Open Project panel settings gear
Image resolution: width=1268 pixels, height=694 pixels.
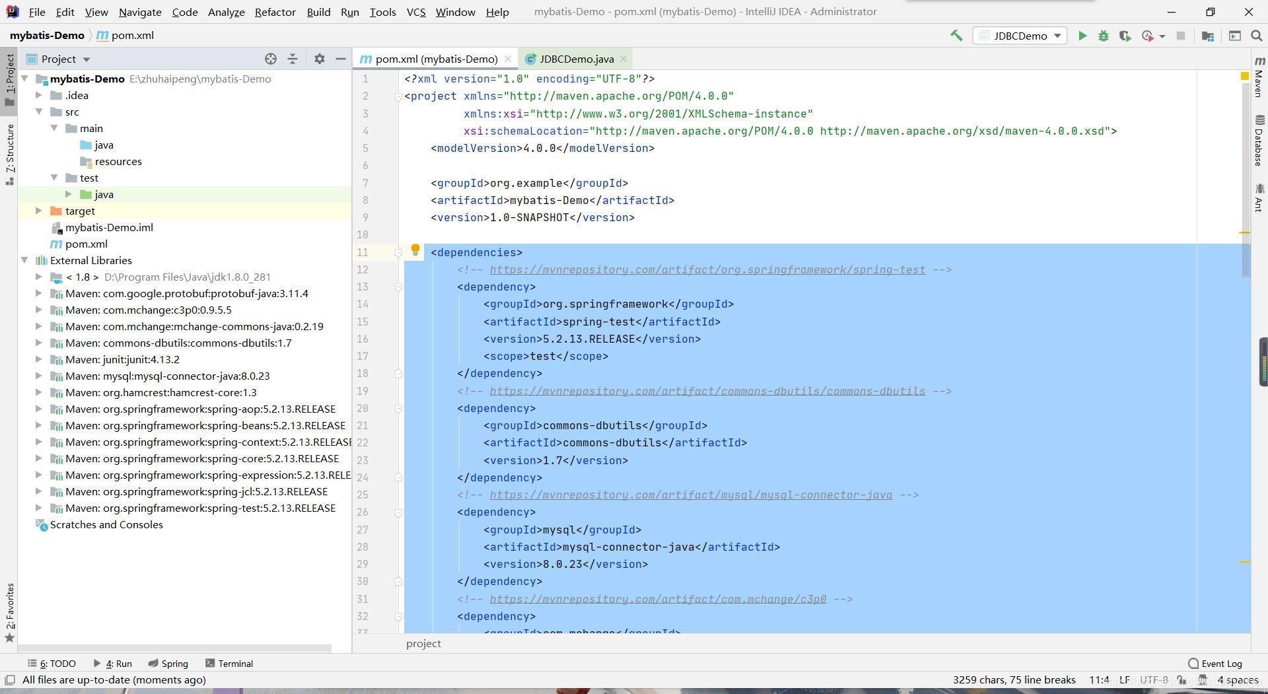320,59
